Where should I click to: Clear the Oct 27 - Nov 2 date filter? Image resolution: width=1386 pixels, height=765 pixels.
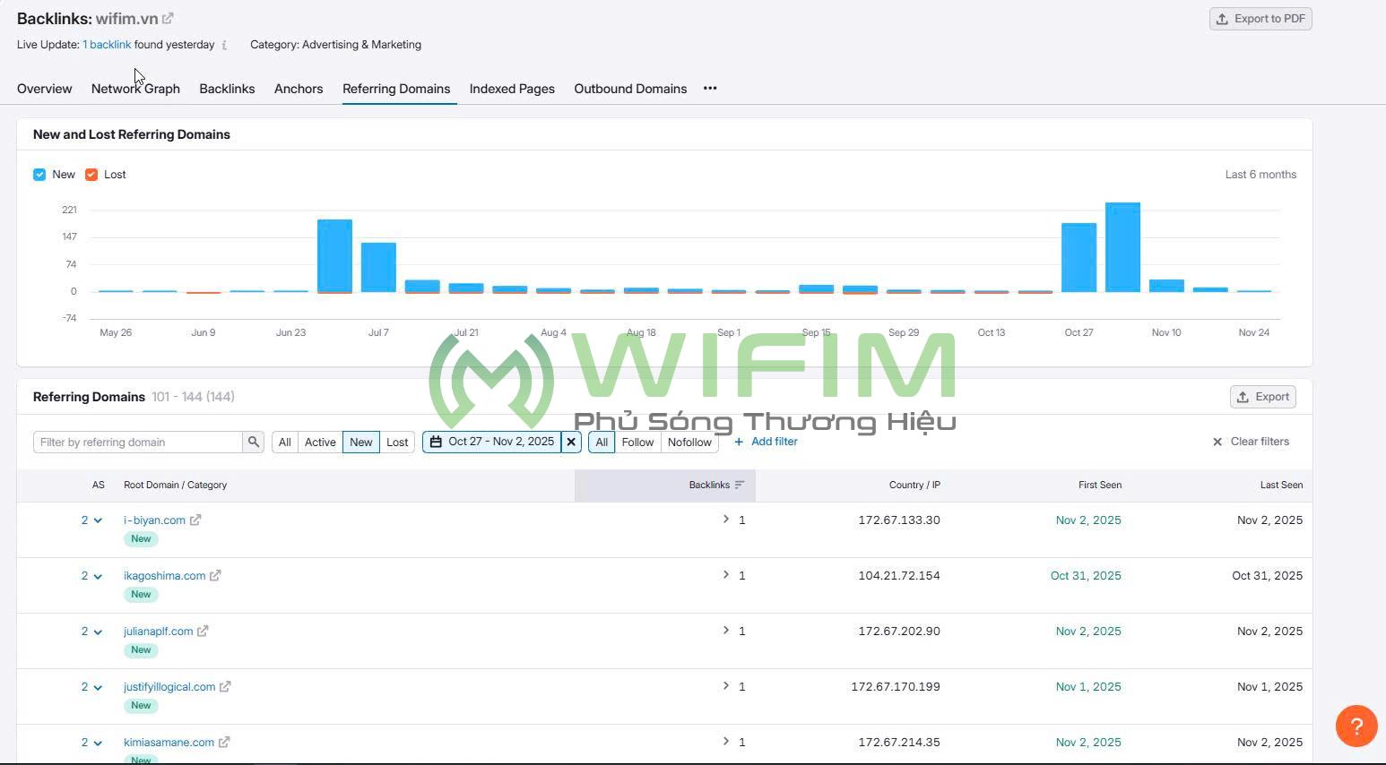(571, 442)
